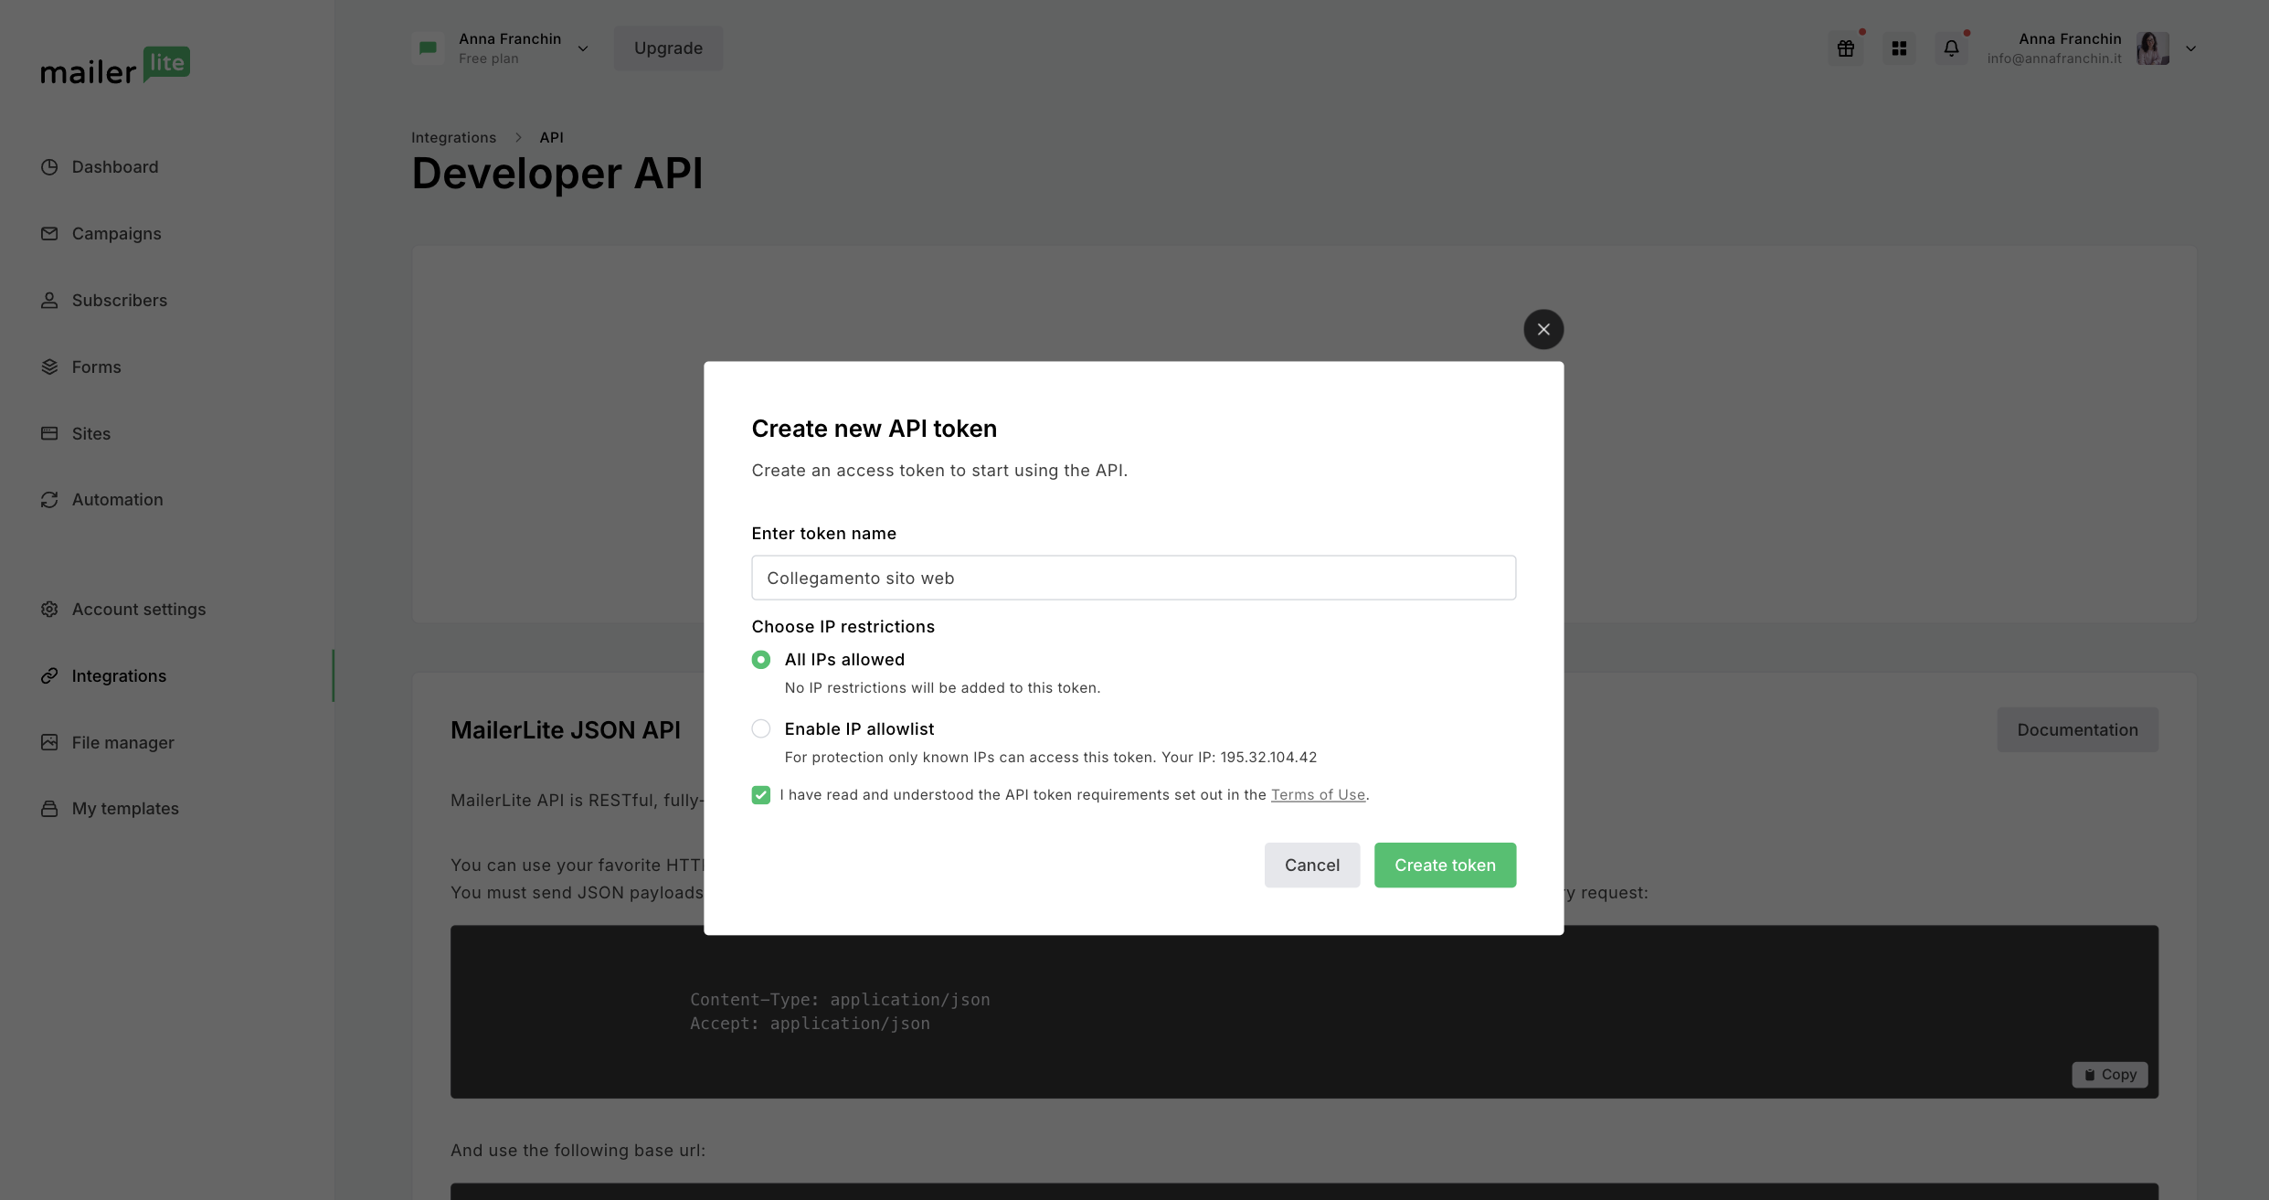Viewport: 2269px width, 1200px height.
Task: Open the API Documentation button
Action: pyautogui.click(x=2077, y=729)
